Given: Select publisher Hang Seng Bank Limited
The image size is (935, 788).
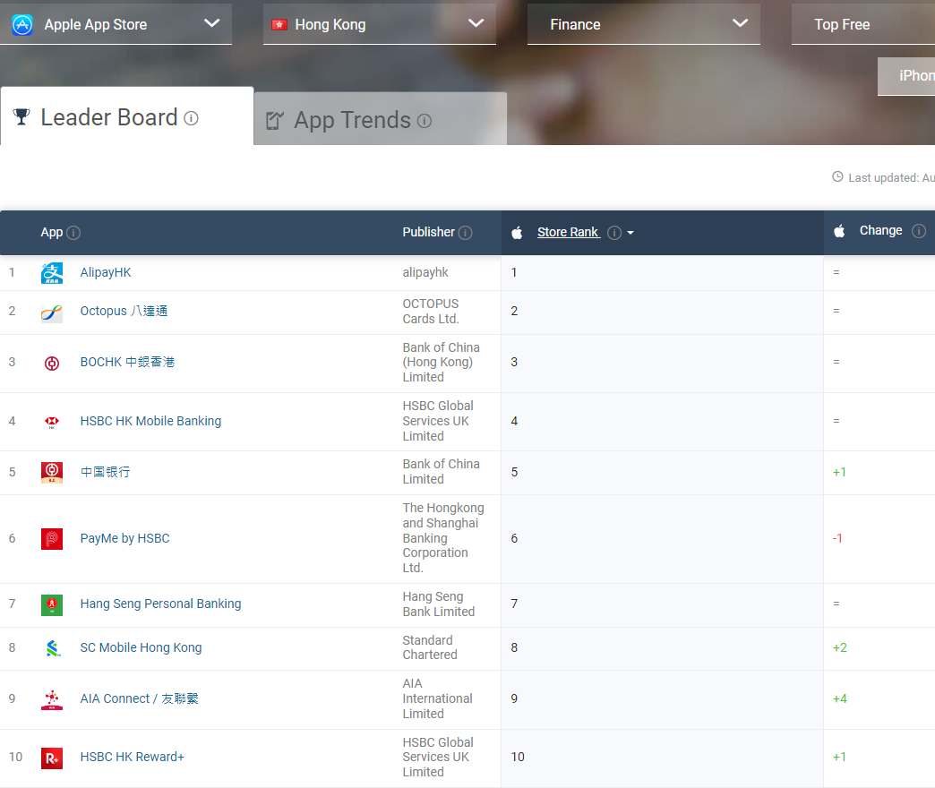Looking at the screenshot, I should pos(439,604).
